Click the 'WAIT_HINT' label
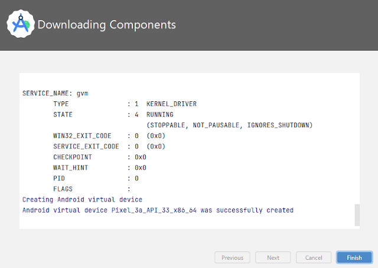Screen dimensions: 378x268 (71, 167)
